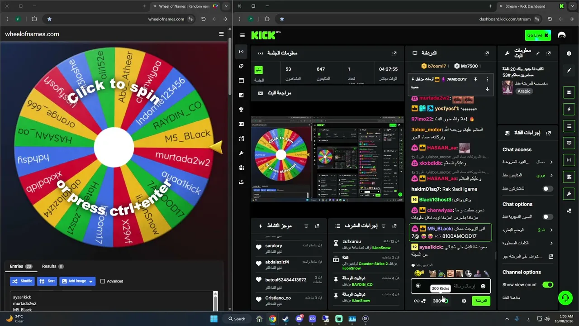Click the pencil edit icon in right rail
579x326 pixels.
[569, 70]
